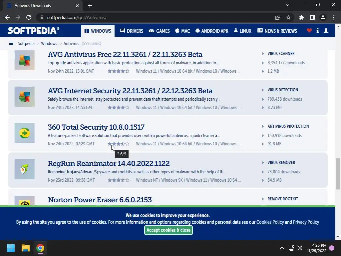The height and width of the screenshot is (256, 341).
Task: Click Antivirus breadcrumb link
Action: [71, 44]
